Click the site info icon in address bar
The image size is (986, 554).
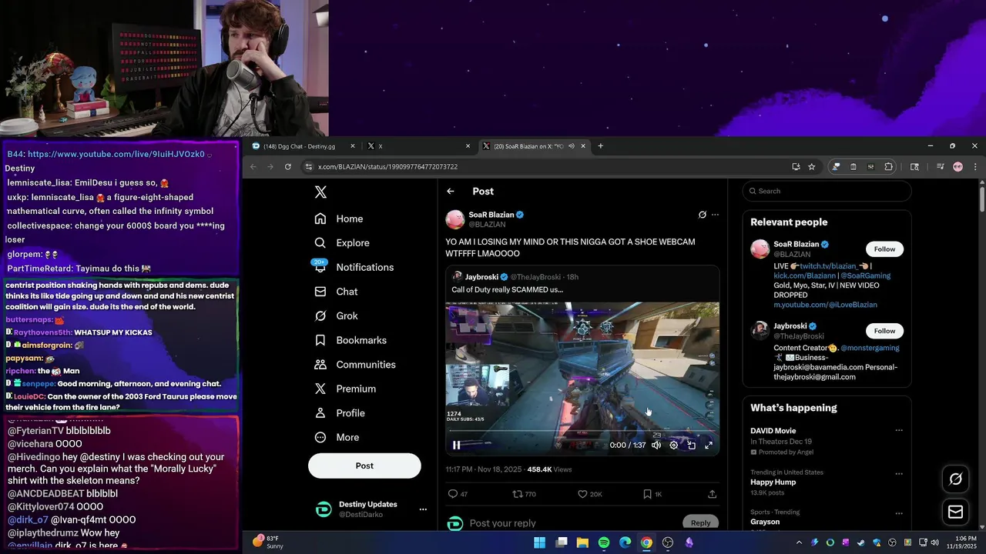point(308,166)
